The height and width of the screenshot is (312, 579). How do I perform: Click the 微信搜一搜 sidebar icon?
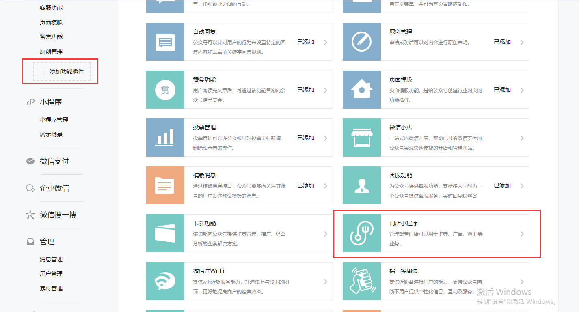30,215
